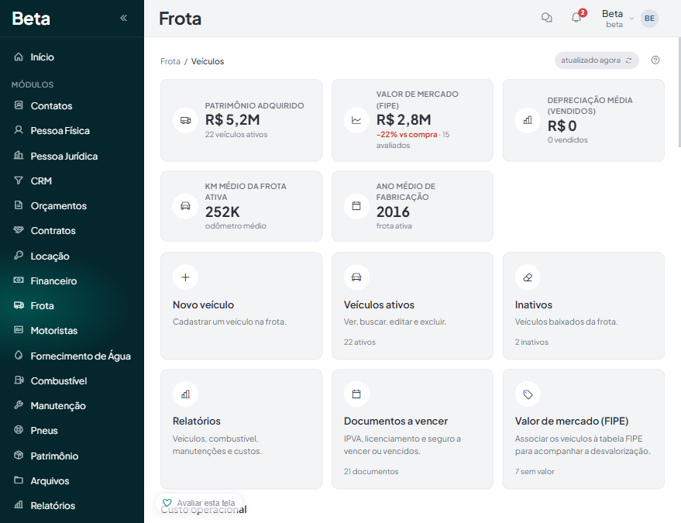Refresh using the atualizado agora pill
The width and height of the screenshot is (681, 523).
(597, 60)
